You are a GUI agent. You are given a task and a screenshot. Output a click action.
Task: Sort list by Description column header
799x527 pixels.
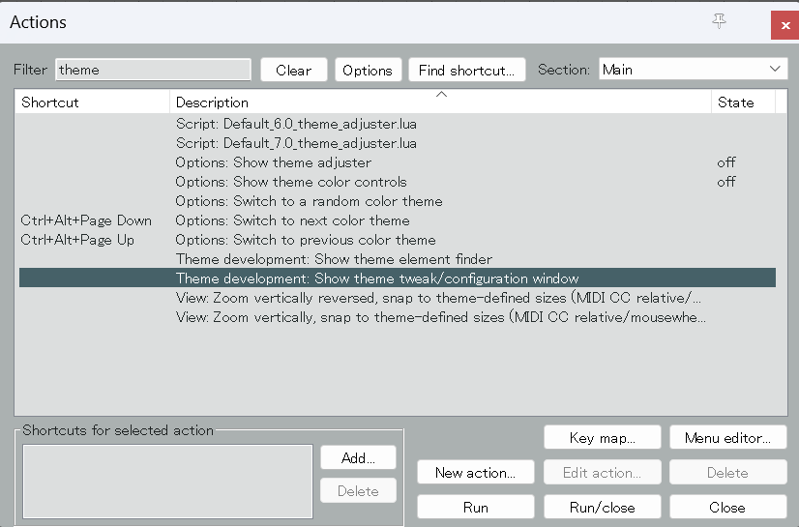440,102
